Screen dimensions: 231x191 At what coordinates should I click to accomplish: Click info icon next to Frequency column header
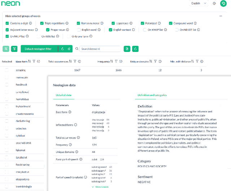click(121, 61)
